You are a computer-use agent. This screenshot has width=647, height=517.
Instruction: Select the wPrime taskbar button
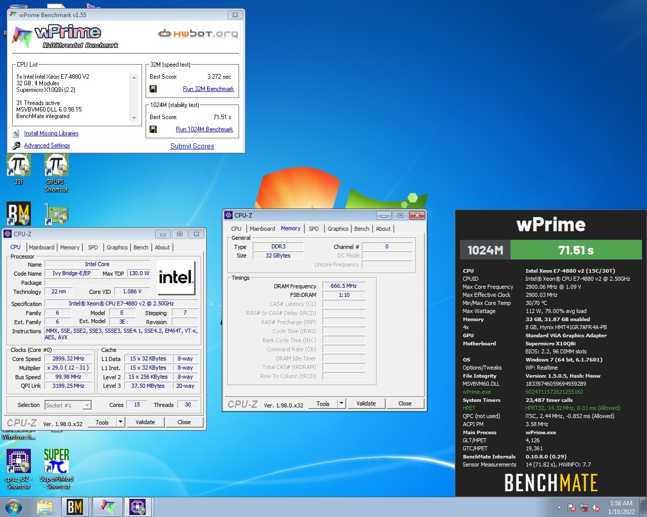click(107, 507)
